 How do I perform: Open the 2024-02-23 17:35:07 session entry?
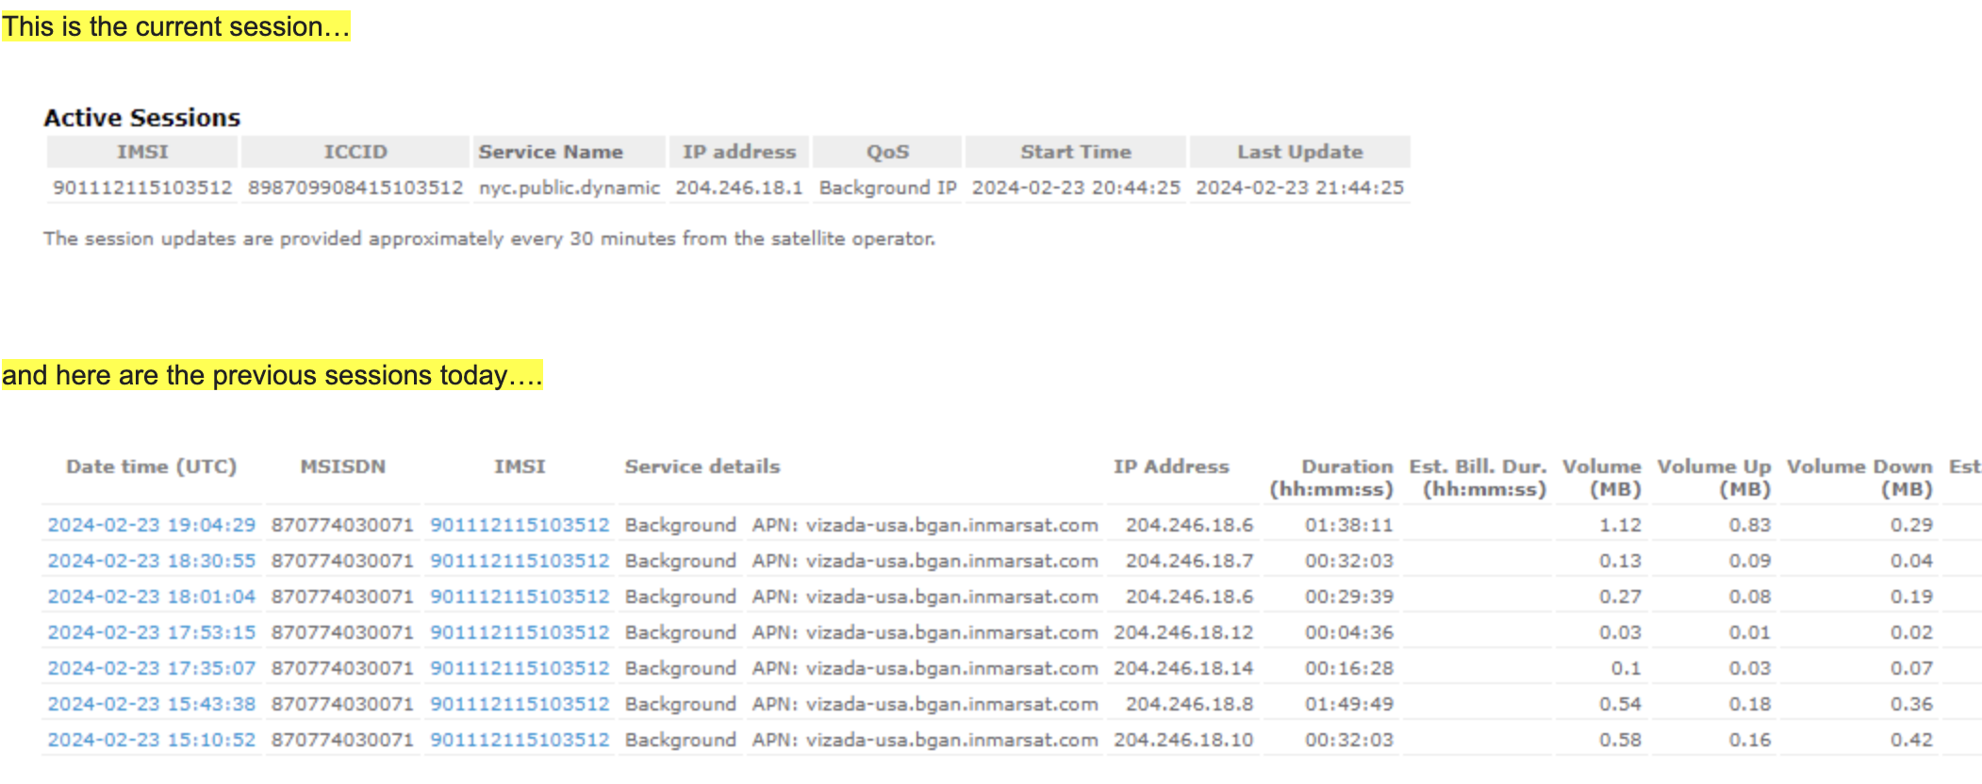(x=151, y=668)
